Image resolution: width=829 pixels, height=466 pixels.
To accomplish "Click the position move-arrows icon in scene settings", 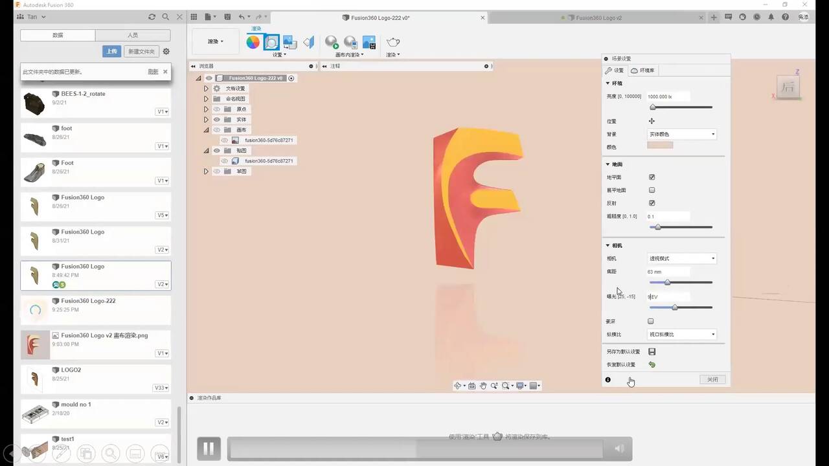I will pos(652,121).
